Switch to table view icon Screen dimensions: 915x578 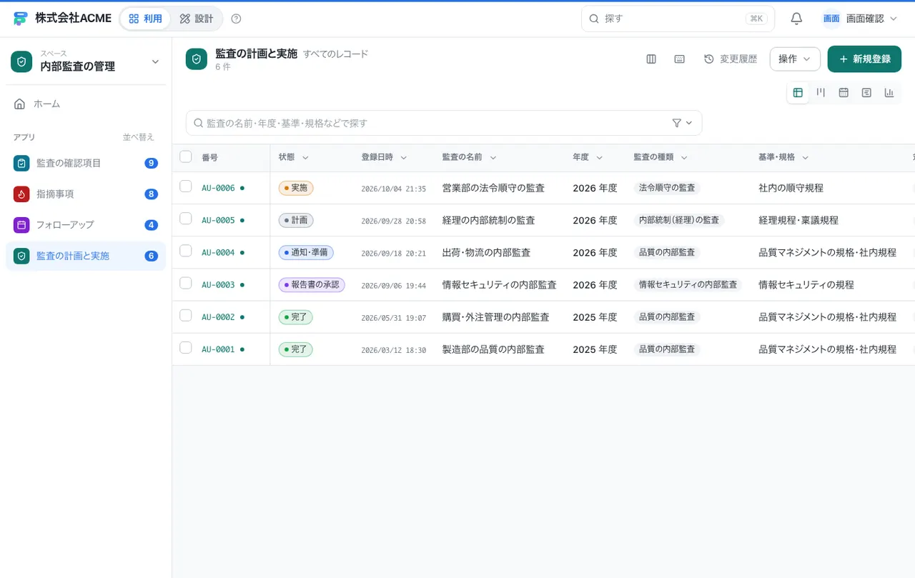click(x=798, y=93)
